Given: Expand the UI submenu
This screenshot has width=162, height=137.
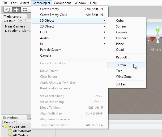Looking at the screenshot, I should (x=70, y=44).
